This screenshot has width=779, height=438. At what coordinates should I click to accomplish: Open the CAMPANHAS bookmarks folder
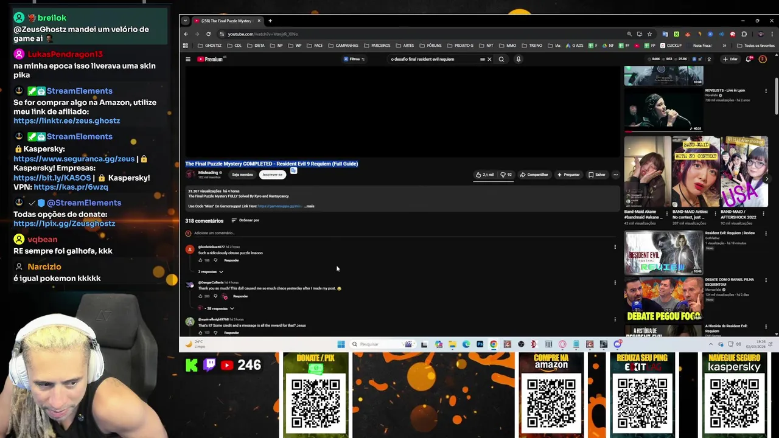point(343,46)
